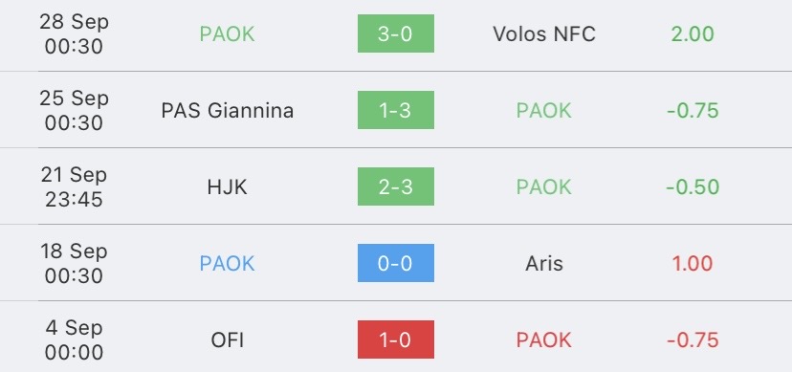Click the red 1.00 handicap value
792x372 pixels.
693,264
